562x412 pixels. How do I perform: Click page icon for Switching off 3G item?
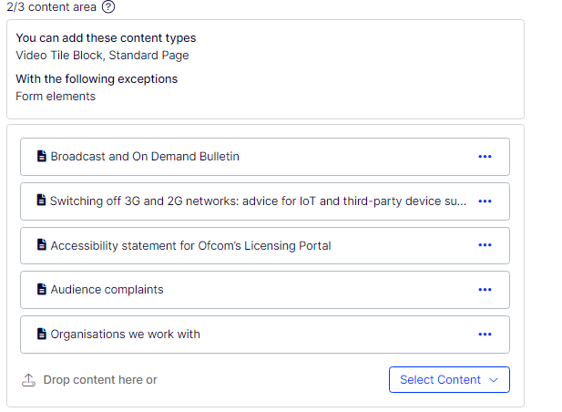[41, 201]
